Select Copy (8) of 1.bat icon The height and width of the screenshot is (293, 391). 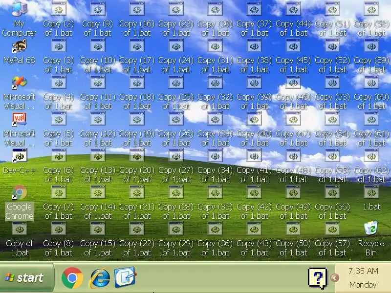click(59, 229)
